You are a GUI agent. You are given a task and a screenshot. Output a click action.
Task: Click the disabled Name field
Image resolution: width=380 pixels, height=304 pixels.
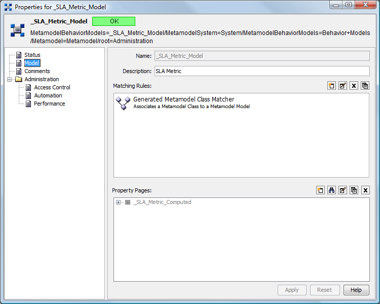pyautogui.click(x=262, y=56)
